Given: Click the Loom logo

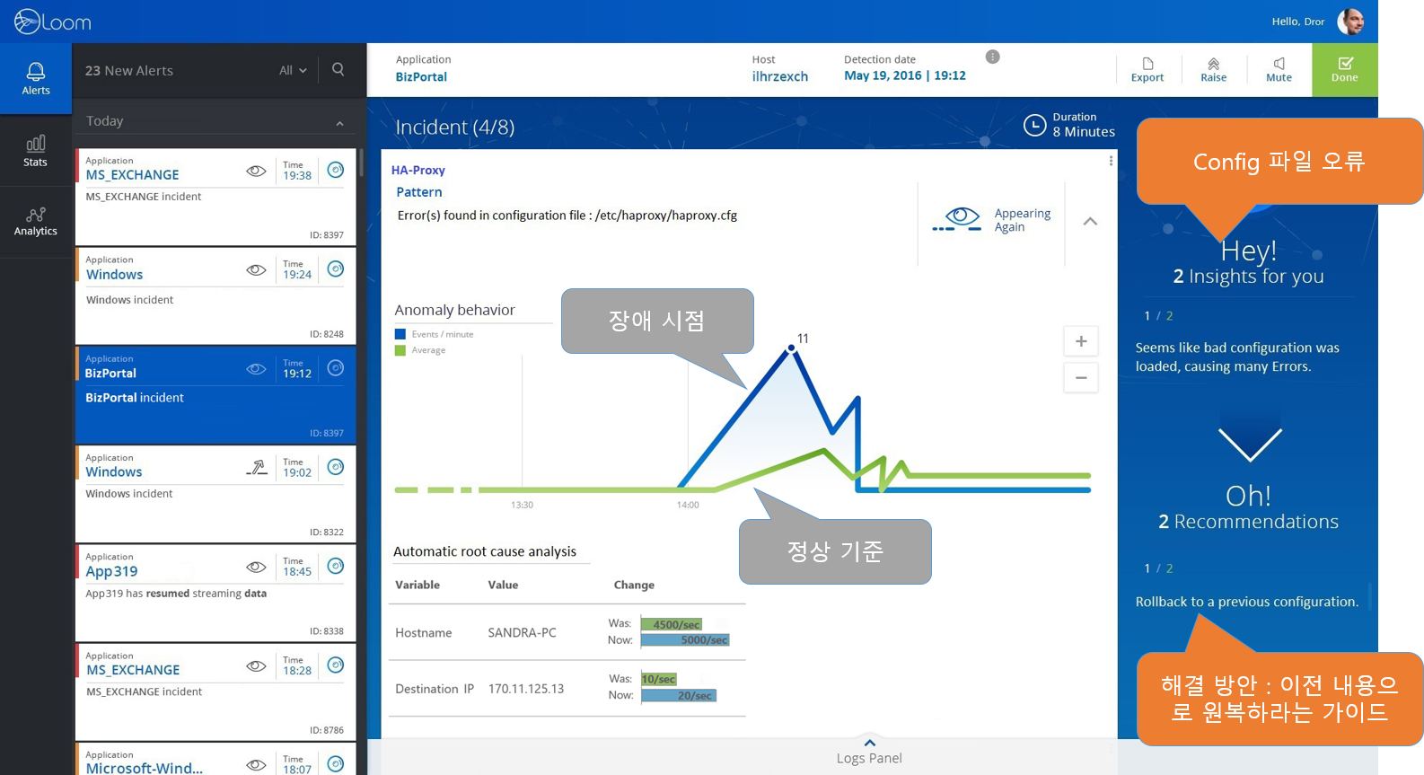Looking at the screenshot, I should click(x=53, y=22).
